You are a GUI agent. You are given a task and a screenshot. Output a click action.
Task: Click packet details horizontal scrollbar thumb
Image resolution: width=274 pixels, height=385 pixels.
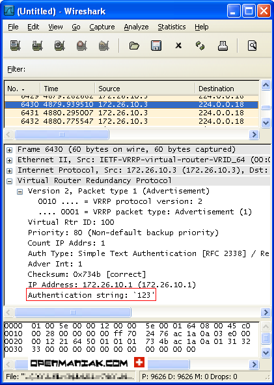pos(73,313)
